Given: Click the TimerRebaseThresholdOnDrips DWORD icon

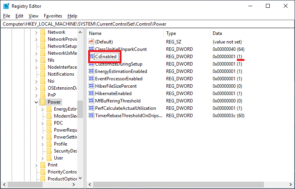Looking at the screenshot, I should [91, 116].
